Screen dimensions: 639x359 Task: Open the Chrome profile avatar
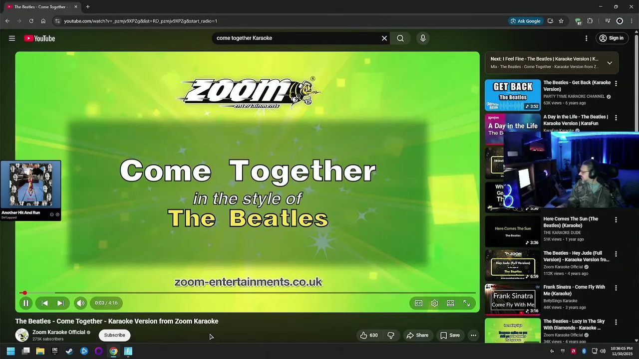point(620,21)
